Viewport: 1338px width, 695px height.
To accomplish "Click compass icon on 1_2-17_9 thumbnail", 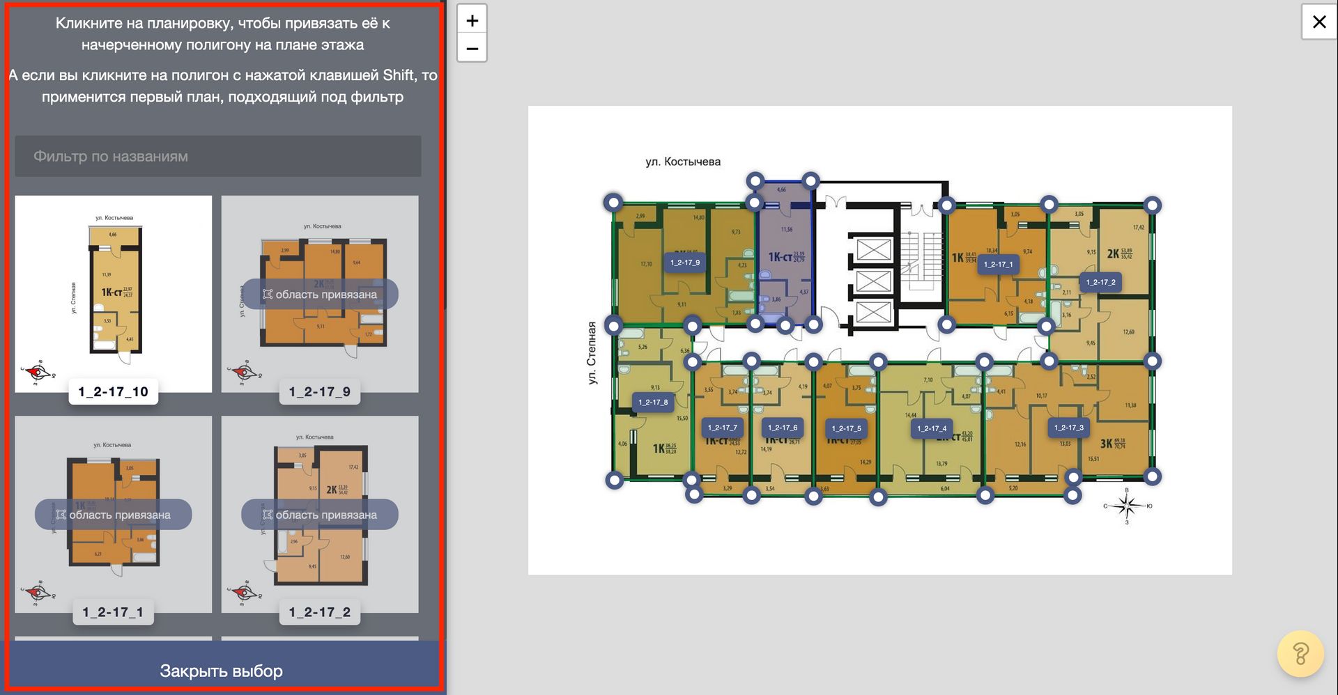I will [244, 373].
